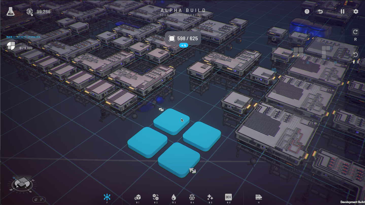Screen dimensions: 365x205
Task: Select the gears processing category
Action: [155, 197]
